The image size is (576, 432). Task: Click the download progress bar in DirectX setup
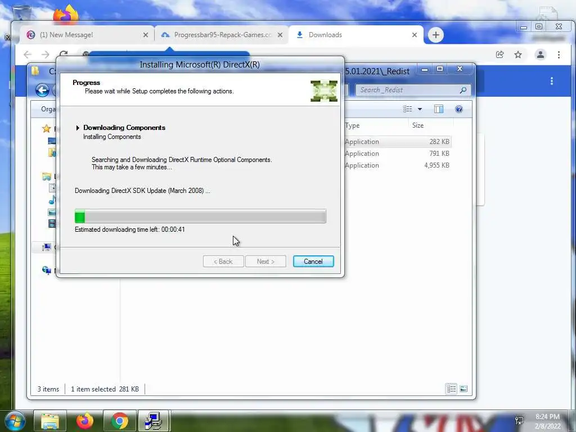coord(200,216)
